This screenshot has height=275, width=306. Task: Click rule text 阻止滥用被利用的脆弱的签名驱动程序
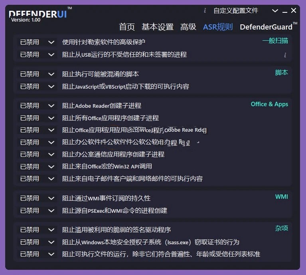116,230
